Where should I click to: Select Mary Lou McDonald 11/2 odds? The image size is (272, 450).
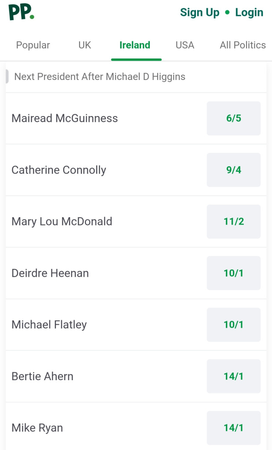pyautogui.click(x=234, y=221)
